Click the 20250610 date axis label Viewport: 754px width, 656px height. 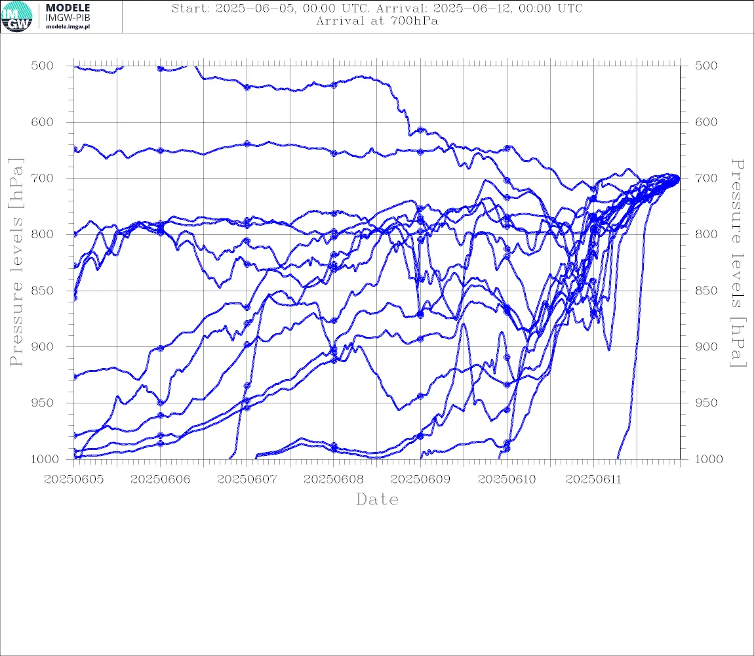tap(507, 480)
